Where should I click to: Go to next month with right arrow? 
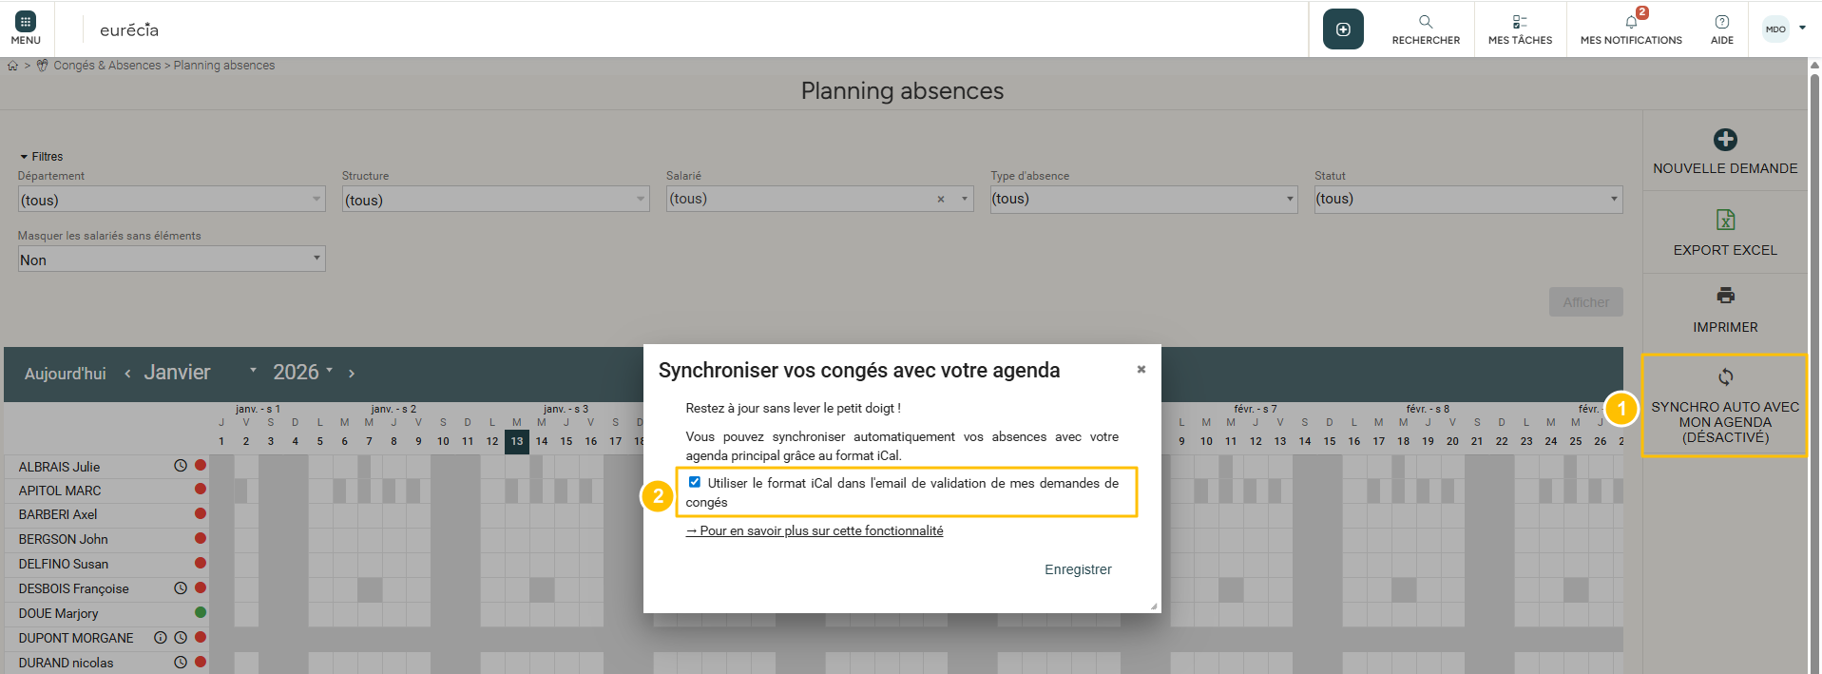coord(352,374)
